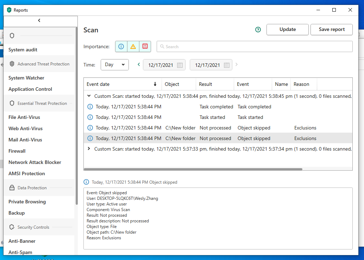
Task: Collapse the sidebar with back chevron
Action: (x=39, y=21)
